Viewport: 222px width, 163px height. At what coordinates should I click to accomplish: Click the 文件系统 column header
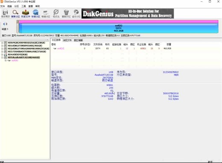pos(98,44)
